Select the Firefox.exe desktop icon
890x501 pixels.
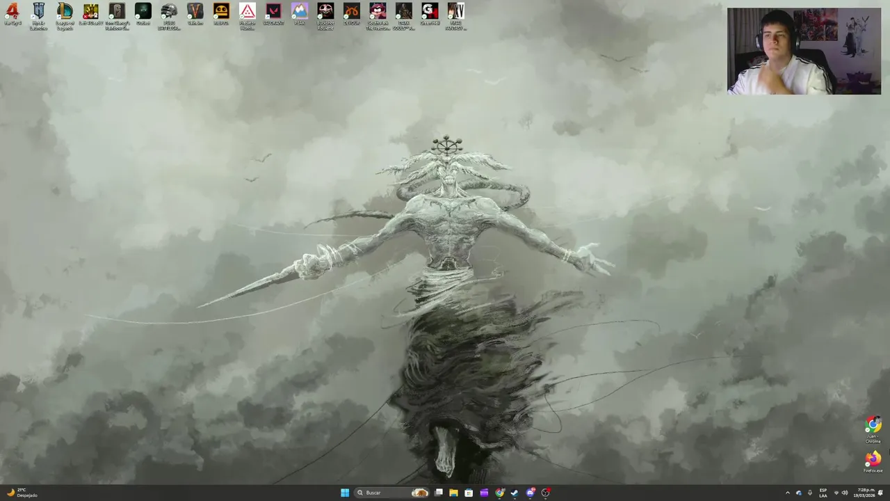point(873,462)
